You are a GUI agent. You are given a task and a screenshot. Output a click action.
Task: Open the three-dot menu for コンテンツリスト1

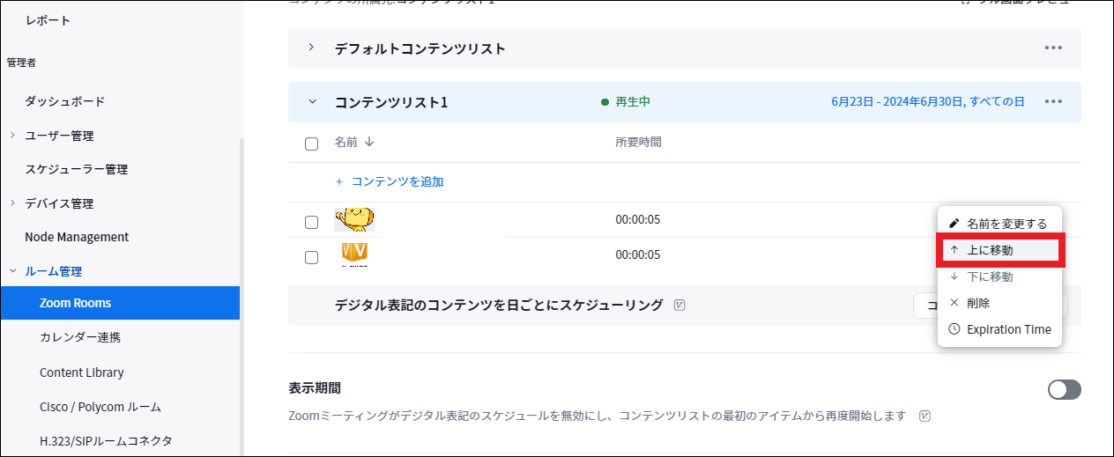[1053, 101]
